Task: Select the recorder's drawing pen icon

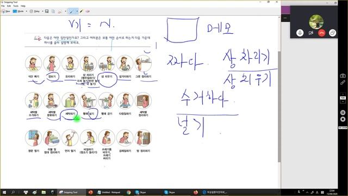Action: [x=343, y=82]
